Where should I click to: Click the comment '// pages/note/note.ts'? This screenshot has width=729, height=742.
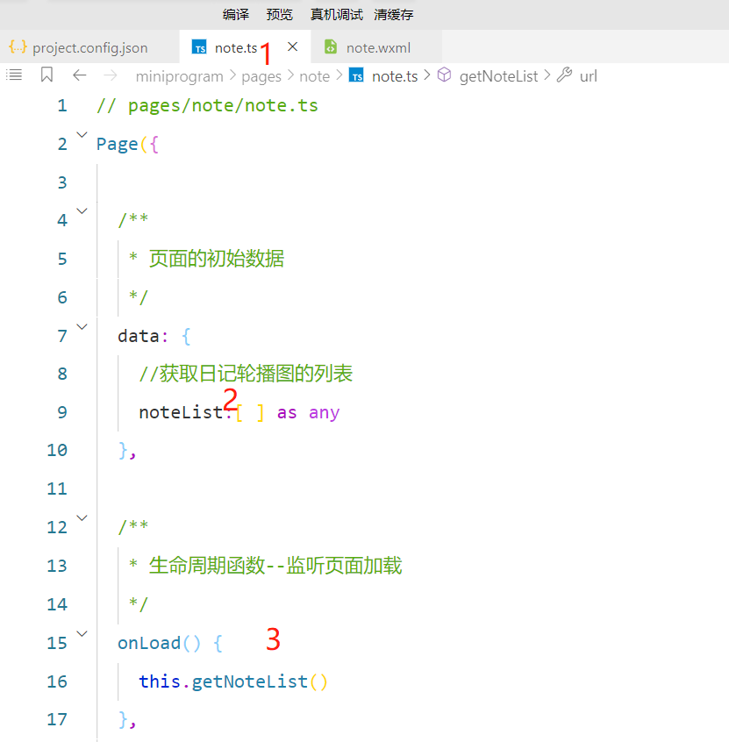207,105
